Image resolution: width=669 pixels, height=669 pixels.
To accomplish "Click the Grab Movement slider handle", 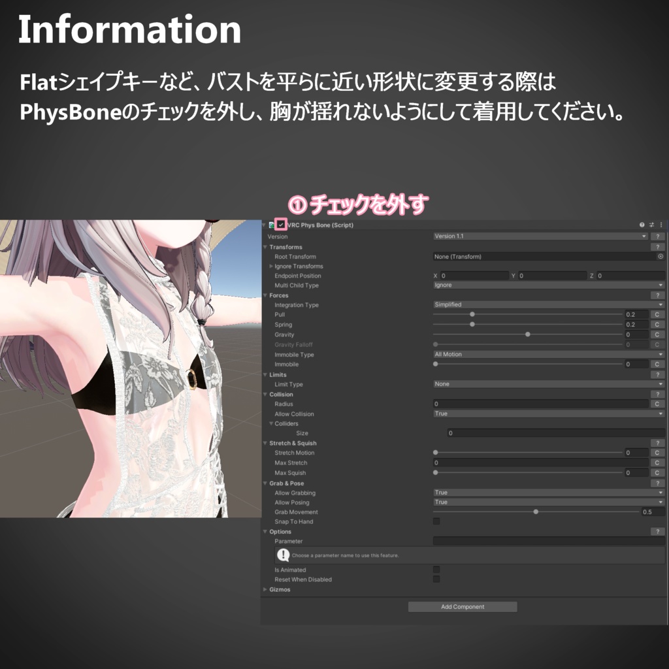I will click(x=536, y=512).
